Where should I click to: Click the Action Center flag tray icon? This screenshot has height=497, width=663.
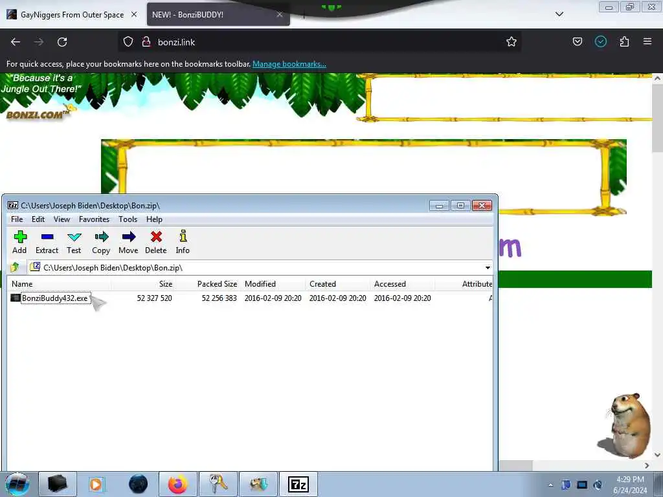(566, 485)
